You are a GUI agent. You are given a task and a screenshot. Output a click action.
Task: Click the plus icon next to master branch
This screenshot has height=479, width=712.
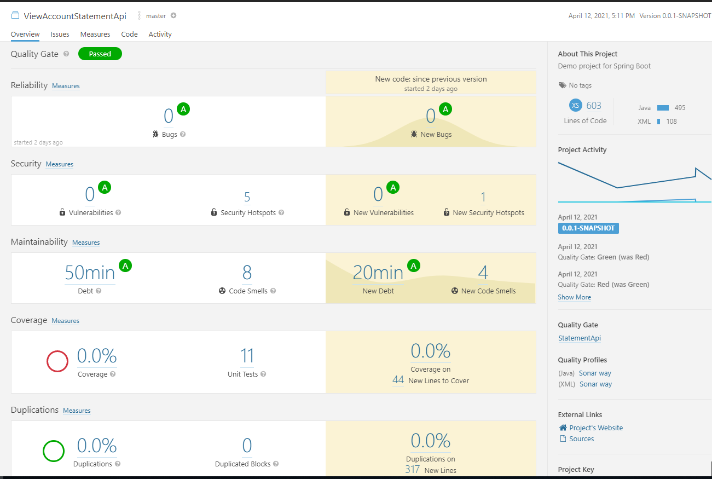click(173, 15)
